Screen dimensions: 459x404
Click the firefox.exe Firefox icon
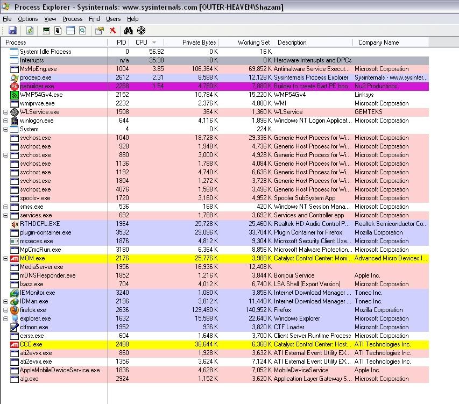(x=15, y=310)
